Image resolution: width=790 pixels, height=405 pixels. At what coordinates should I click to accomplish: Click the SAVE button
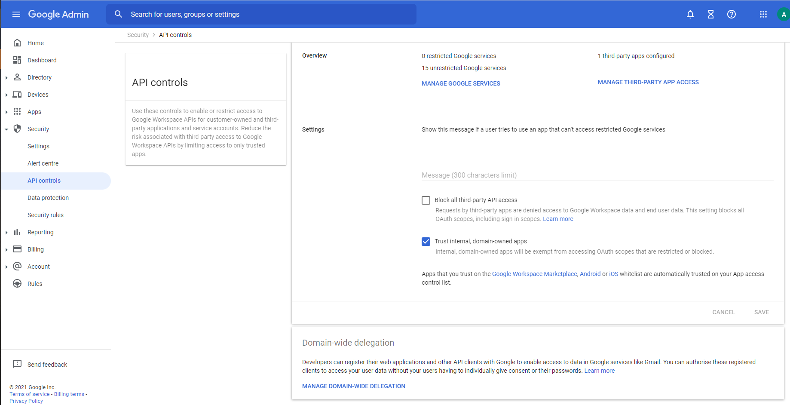pyautogui.click(x=762, y=312)
